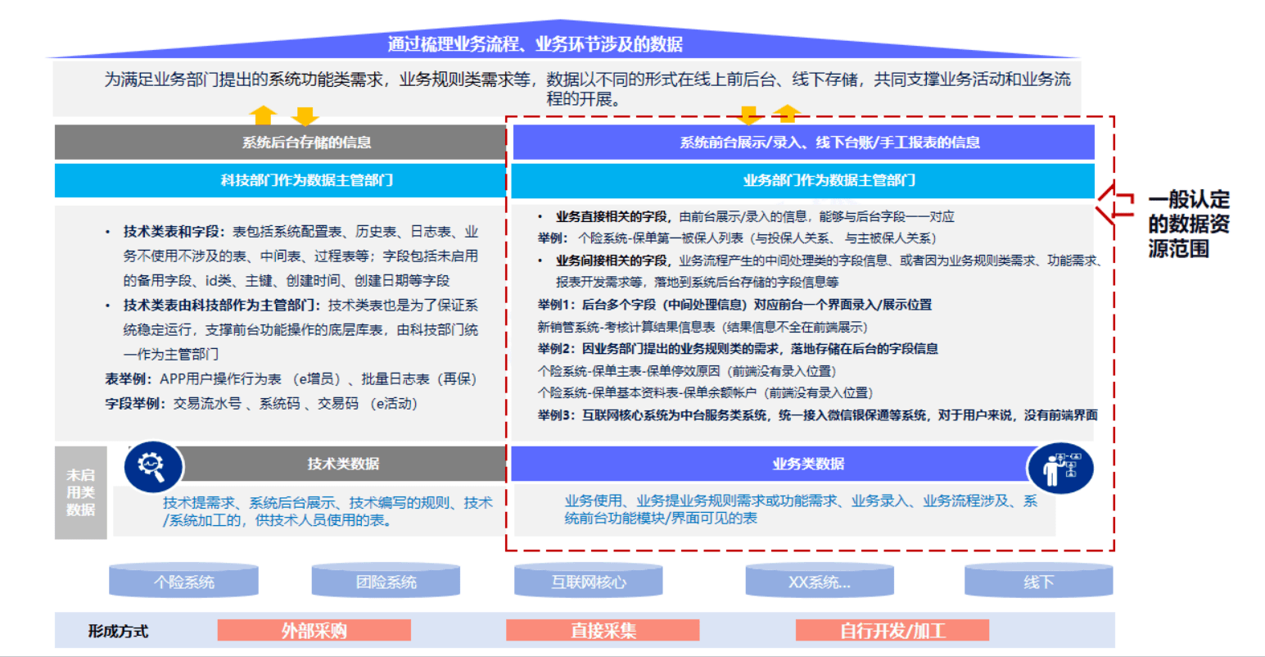Click the gray 未启用类数据 box
1265x657 pixels.
click(x=80, y=492)
